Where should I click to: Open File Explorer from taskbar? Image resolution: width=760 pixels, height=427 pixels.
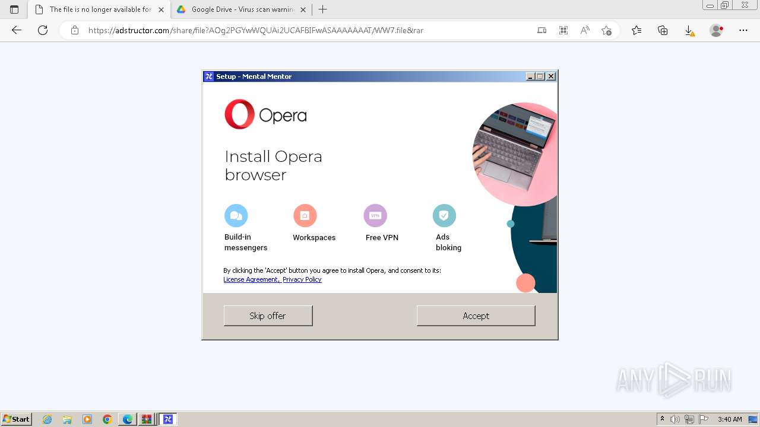[x=67, y=419]
